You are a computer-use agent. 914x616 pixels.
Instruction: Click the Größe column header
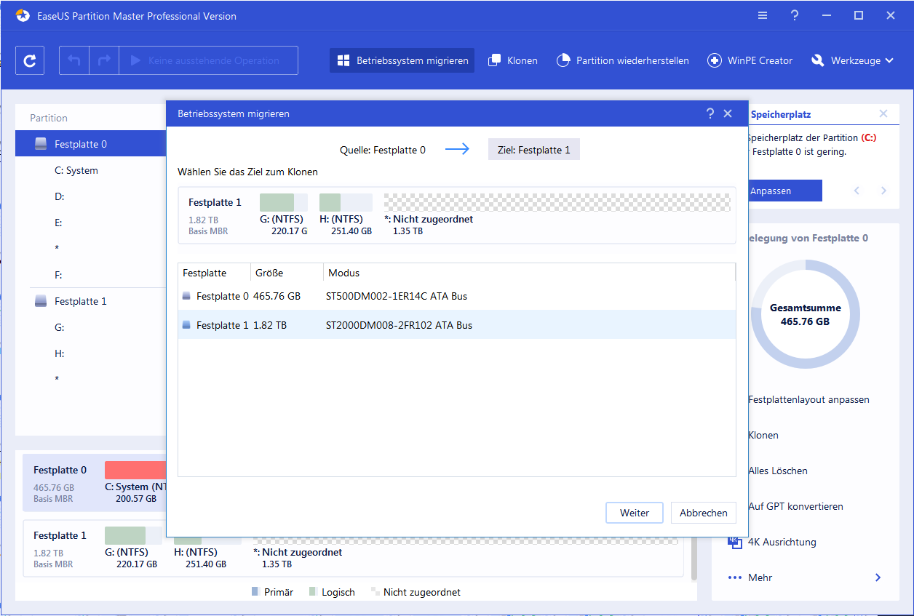click(x=287, y=273)
